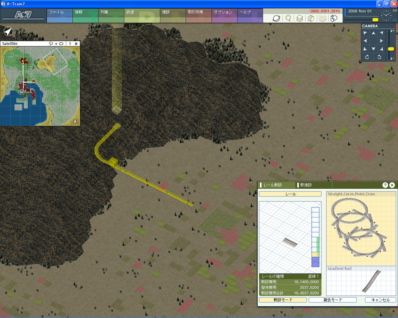Image resolution: width=398 pixels, height=318 pixels.
Task: Toggle the Satellite panel balloon mode icon
Action: point(56,43)
